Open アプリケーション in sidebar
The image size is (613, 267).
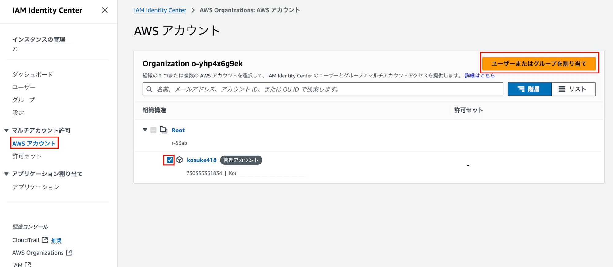click(36, 187)
